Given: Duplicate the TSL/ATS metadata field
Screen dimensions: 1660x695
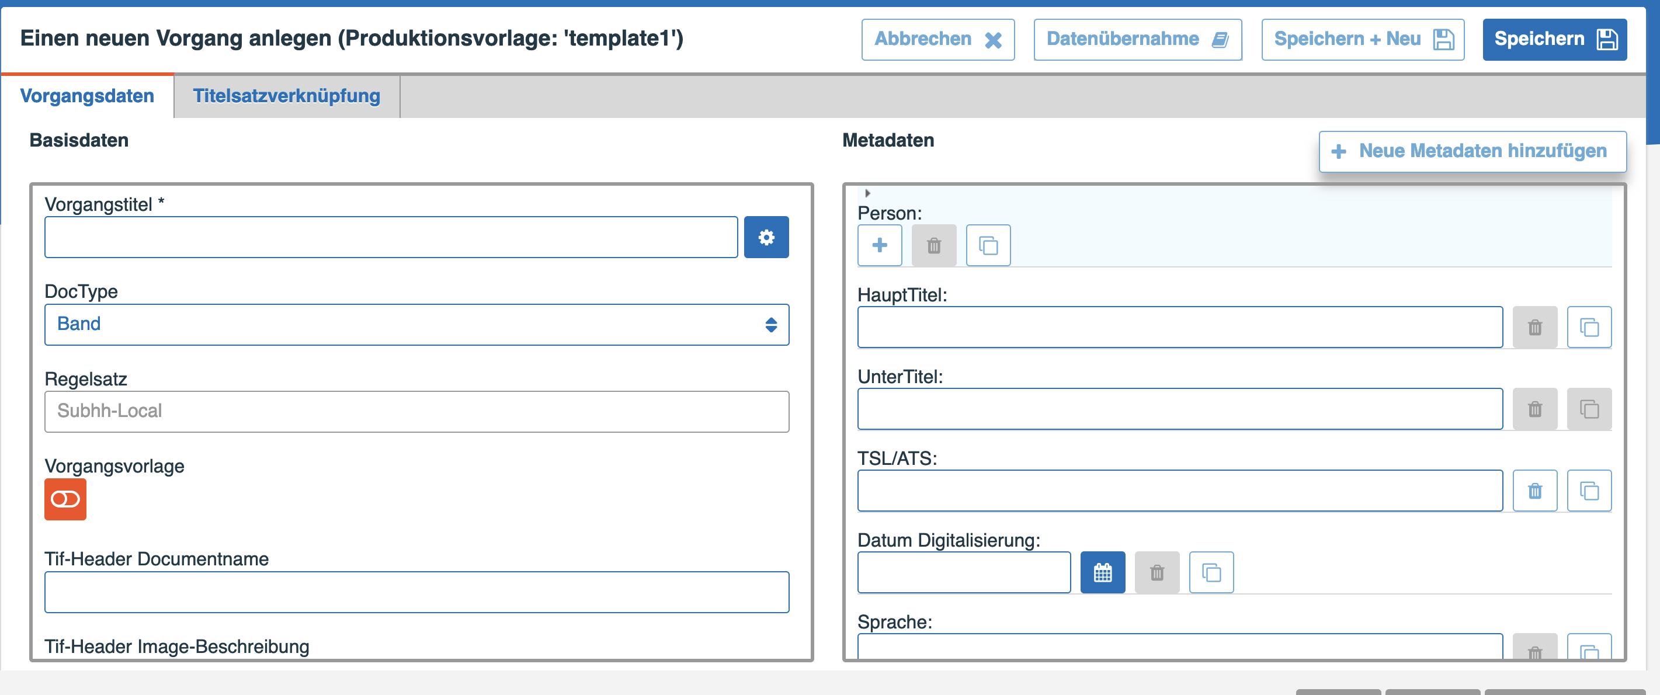Looking at the screenshot, I should pos(1589,491).
